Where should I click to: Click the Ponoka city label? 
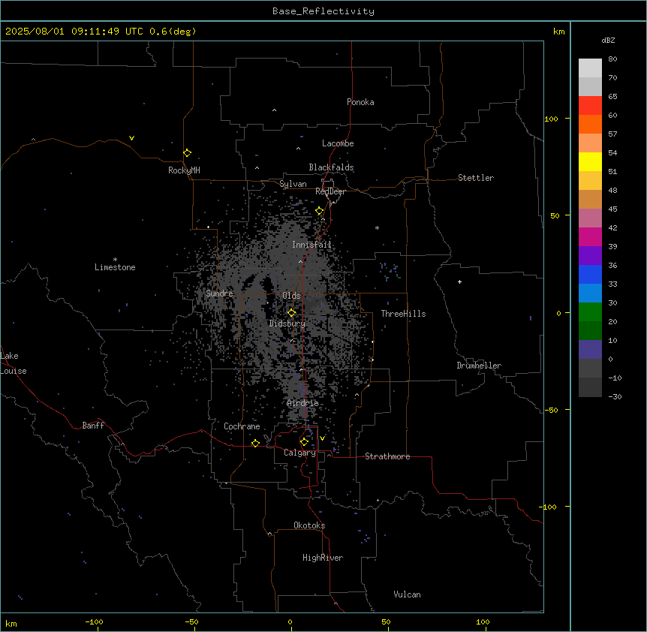(x=360, y=102)
